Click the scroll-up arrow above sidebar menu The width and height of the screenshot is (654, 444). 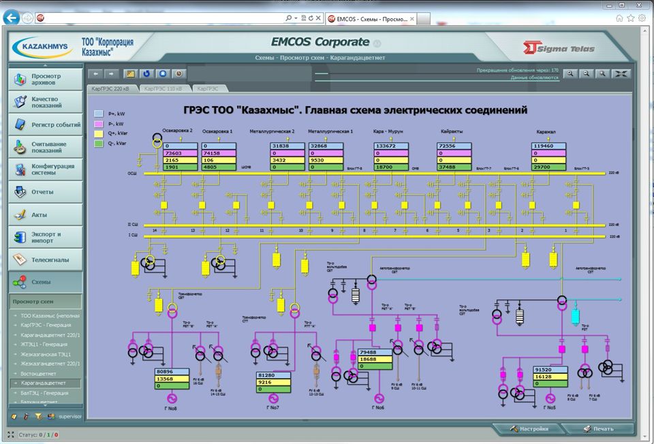pos(46,65)
